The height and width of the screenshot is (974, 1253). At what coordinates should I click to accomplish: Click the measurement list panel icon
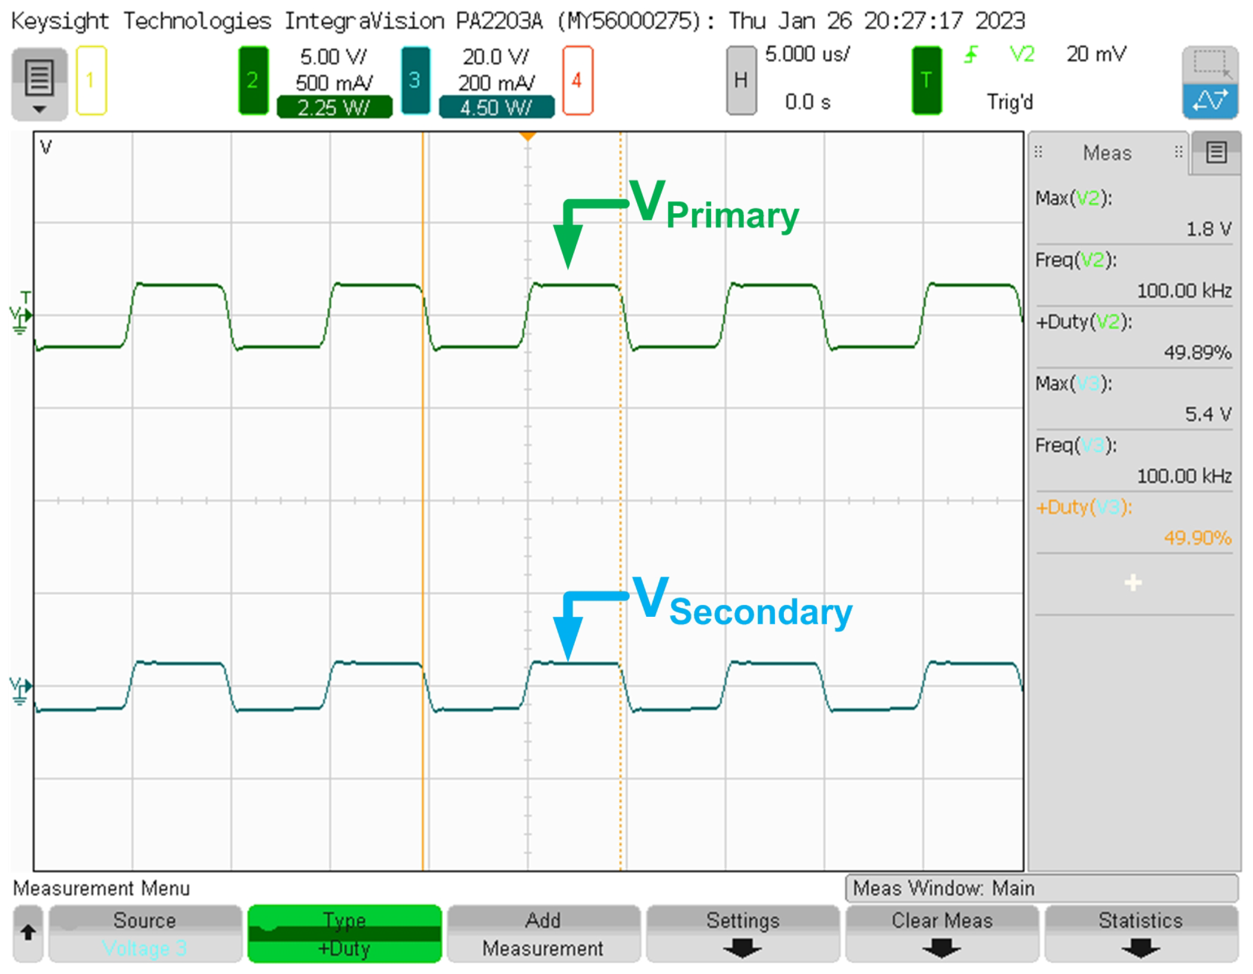[x=1216, y=152]
